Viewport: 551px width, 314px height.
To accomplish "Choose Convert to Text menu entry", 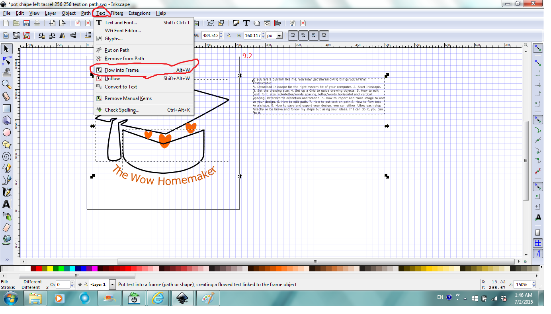I will pyautogui.click(x=143, y=87).
